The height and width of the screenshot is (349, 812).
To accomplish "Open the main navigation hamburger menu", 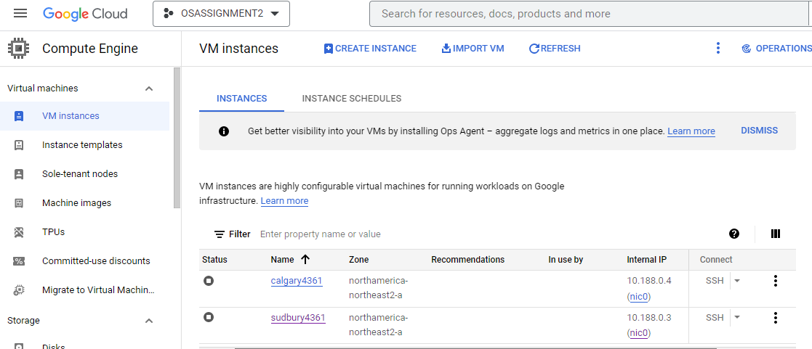I will pos(20,14).
